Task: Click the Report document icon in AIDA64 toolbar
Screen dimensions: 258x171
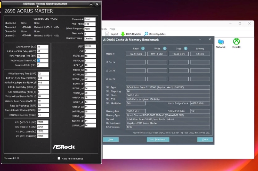Action: (107, 34)
